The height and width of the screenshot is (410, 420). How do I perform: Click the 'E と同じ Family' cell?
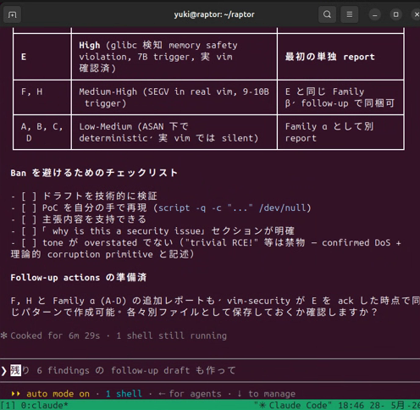click(340, 97)
